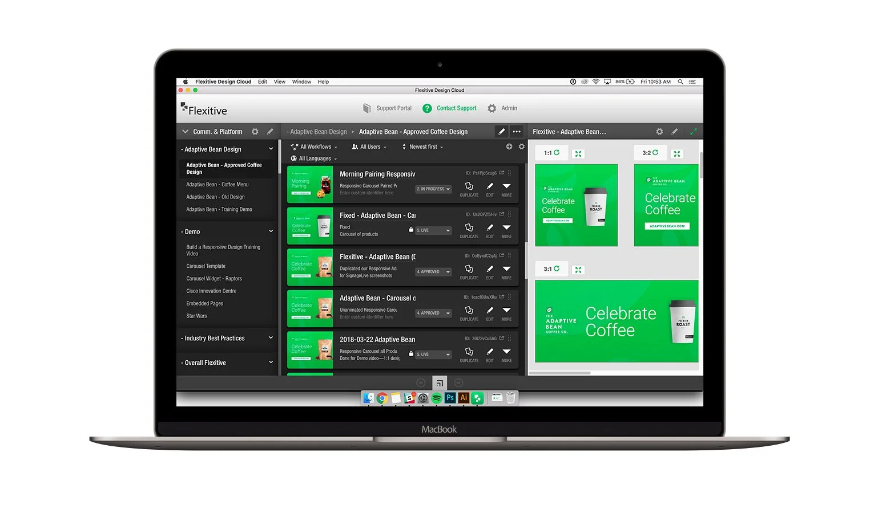The image size is (886, 513).
Task: Change status of Flexitive - Adaptive Bean (4. Approved)
Action: 433,272
